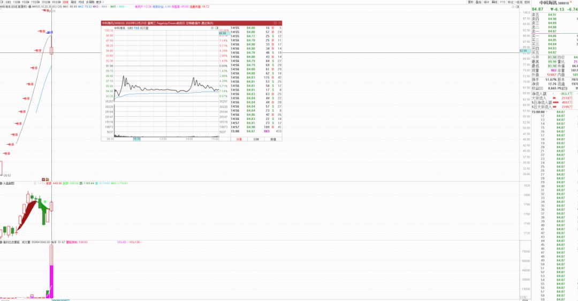Click the 分时 label in popup chart header
Image resolution: width=578 pixels, height=301 pixels.
point(130,28)
